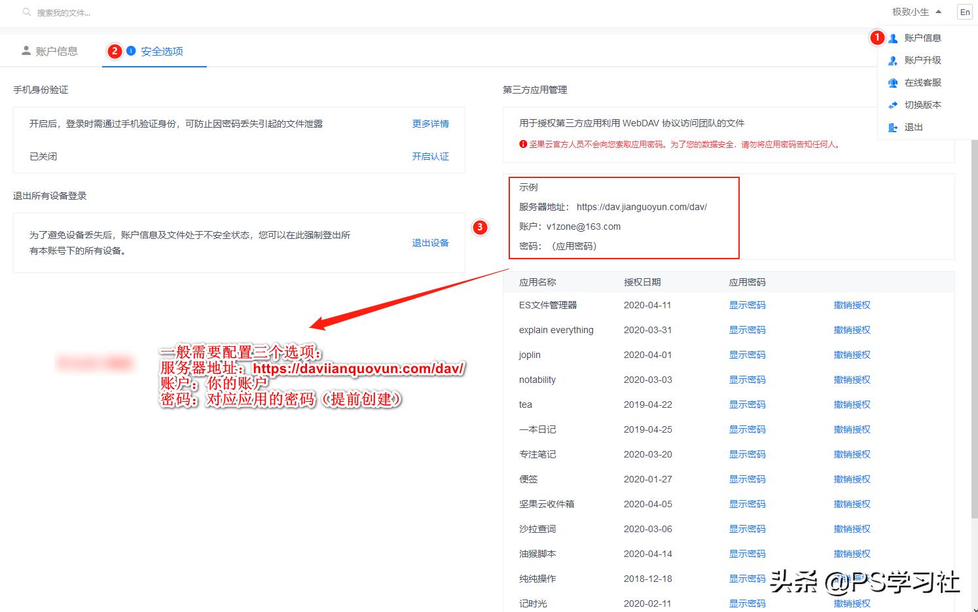Screen dimensions: 978x612
Task: Revoke ES文件管理器 authorization via 撤销授权
Action: pyautogui.click(x=852, y=304)
